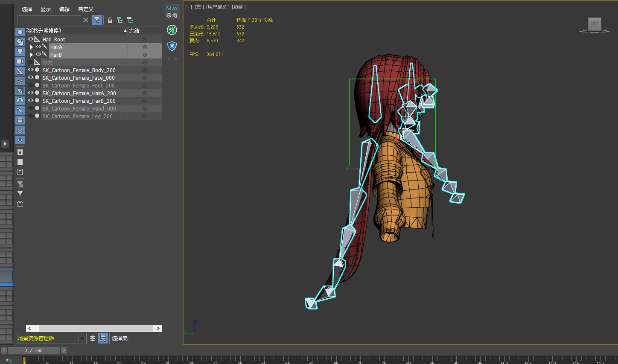Image resolution: width=618 pixels, height=364 pixels.
Task: Go to next frame arrow
Action: pyautogui.click(x=64, y=350)
